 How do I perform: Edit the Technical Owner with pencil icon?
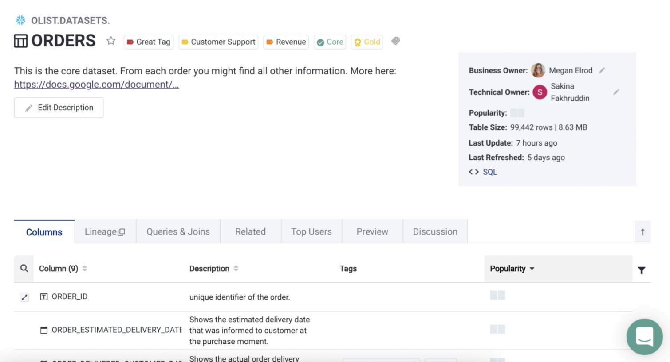(616, 92)
